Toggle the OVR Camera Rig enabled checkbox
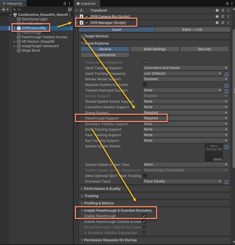 (x=87, y=16)
